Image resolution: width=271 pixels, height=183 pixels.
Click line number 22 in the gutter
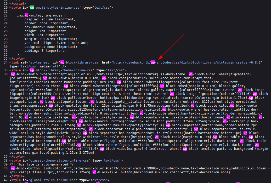5,15
